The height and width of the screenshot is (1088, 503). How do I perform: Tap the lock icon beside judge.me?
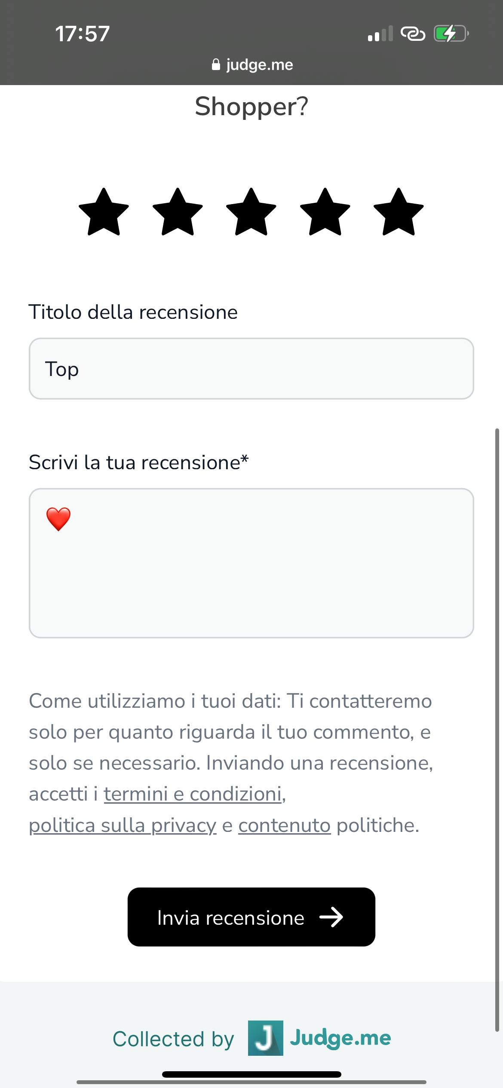click(x=216, y=65)
